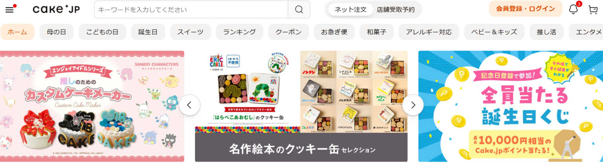Advance carousel with right arrow
This screenshot has height=166, width=603.
tap(413, 105)
